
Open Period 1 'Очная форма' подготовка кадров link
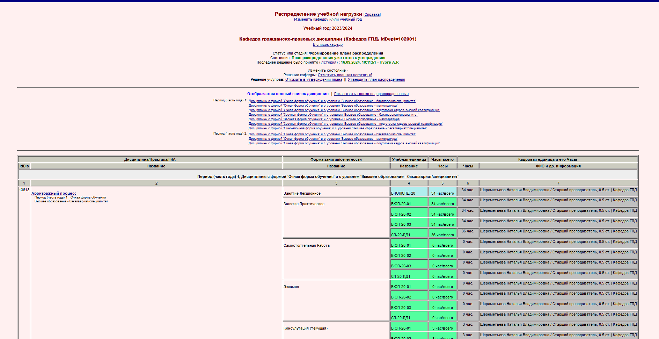344,110
